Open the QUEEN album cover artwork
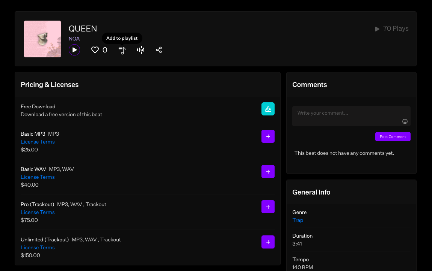The width and height of the screenshot is (432, 271). (x=42, y=39)
